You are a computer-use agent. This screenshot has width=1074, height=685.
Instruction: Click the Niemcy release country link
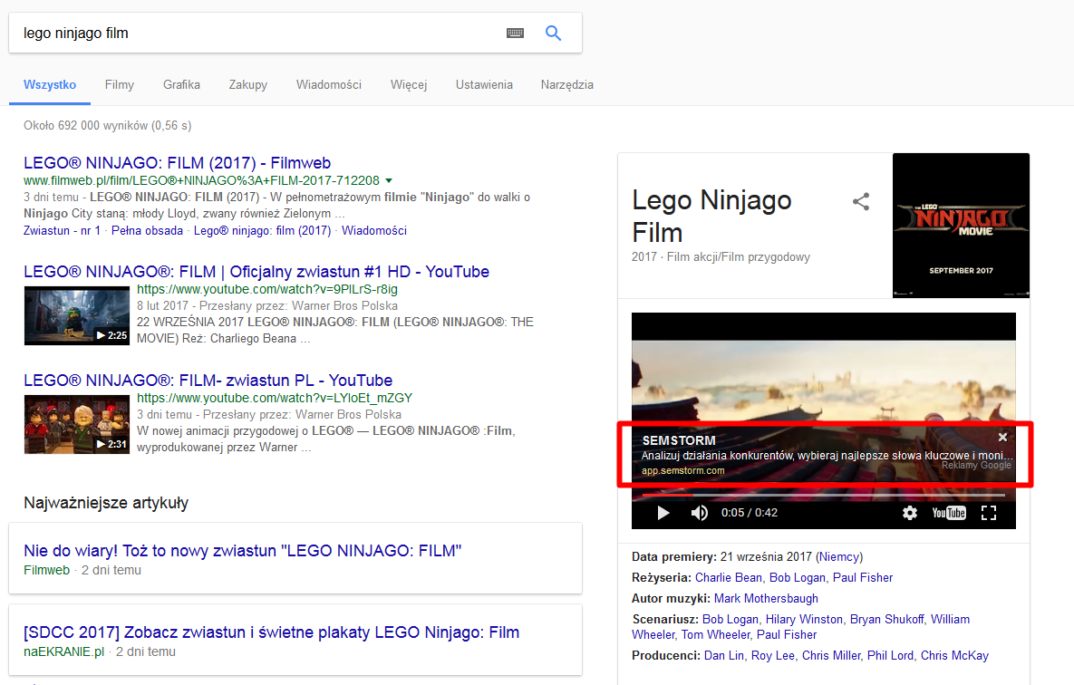click(840, 557)
